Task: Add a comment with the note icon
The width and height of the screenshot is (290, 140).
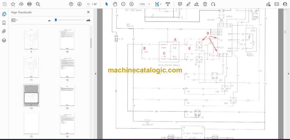Action: 180,4
